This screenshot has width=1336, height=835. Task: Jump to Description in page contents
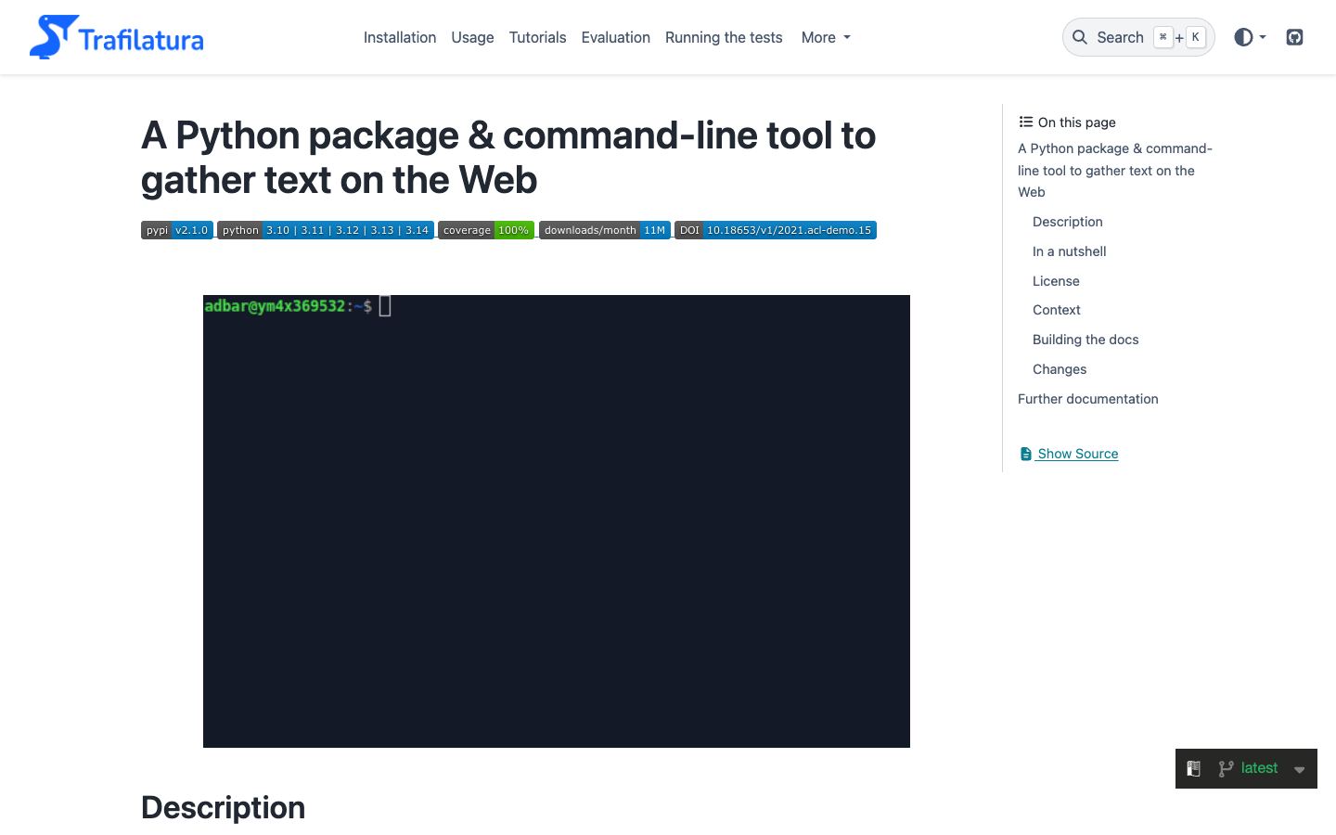click(x=1068, y=222)
